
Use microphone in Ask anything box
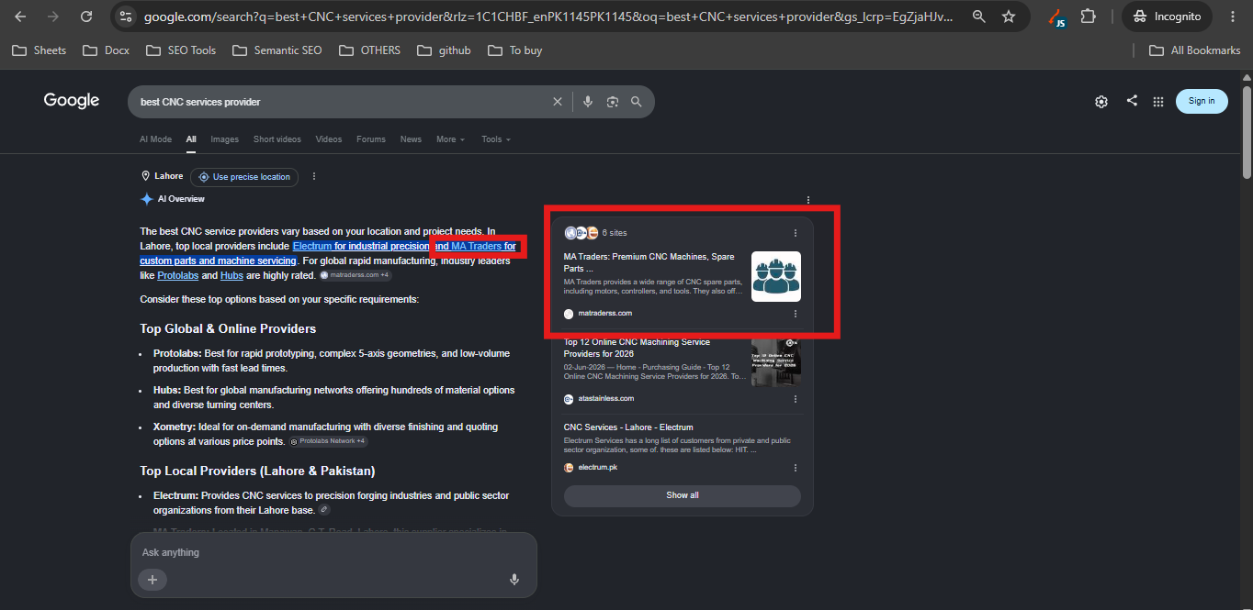click(514, 580)
